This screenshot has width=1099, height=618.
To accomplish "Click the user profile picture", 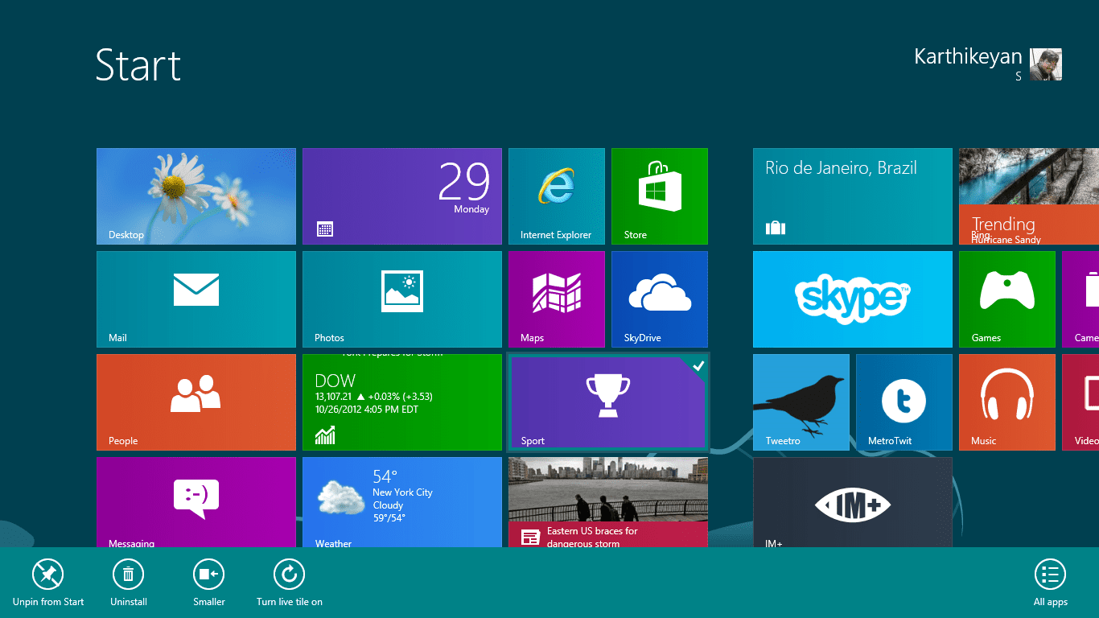I will click(1046, 64).
